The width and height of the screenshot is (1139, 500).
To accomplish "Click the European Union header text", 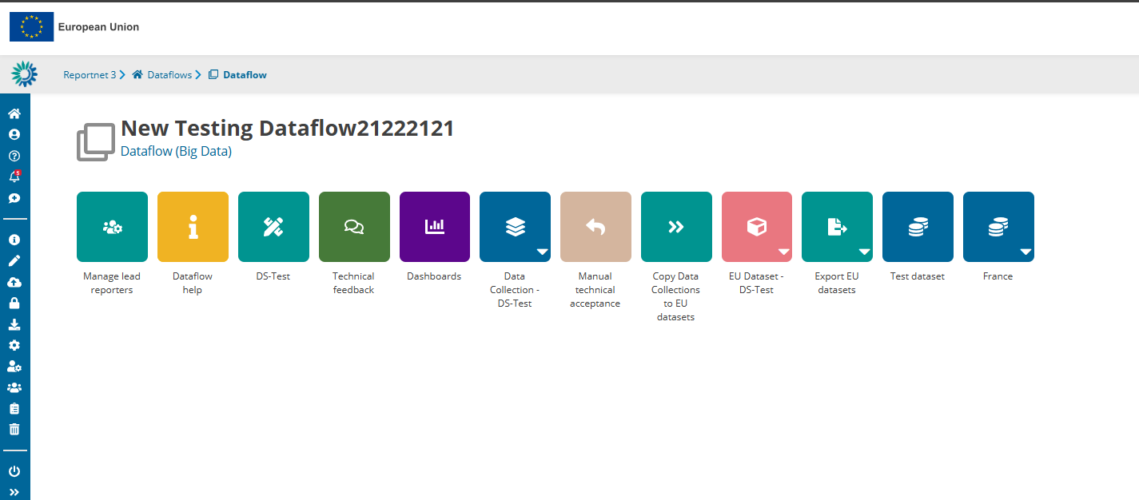I will coord(98,27).
